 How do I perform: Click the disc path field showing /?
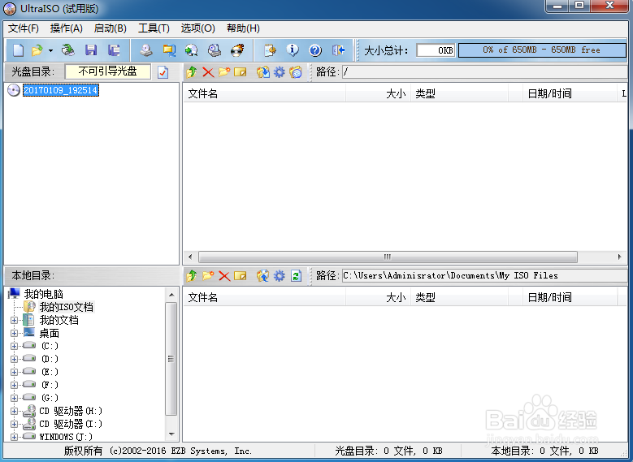[x=484, y=72]
